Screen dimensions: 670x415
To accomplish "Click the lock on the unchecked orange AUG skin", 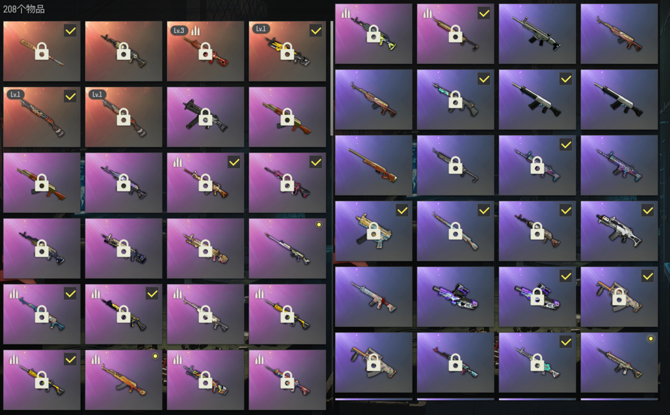I will coord(373,362).
